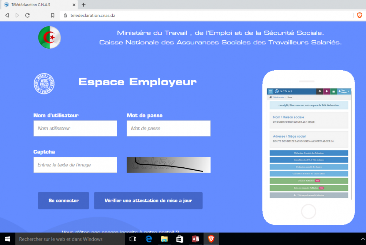Screen dimensions: 366x245
Task: Click the phone mockup info icon
Action: (320, 91)
